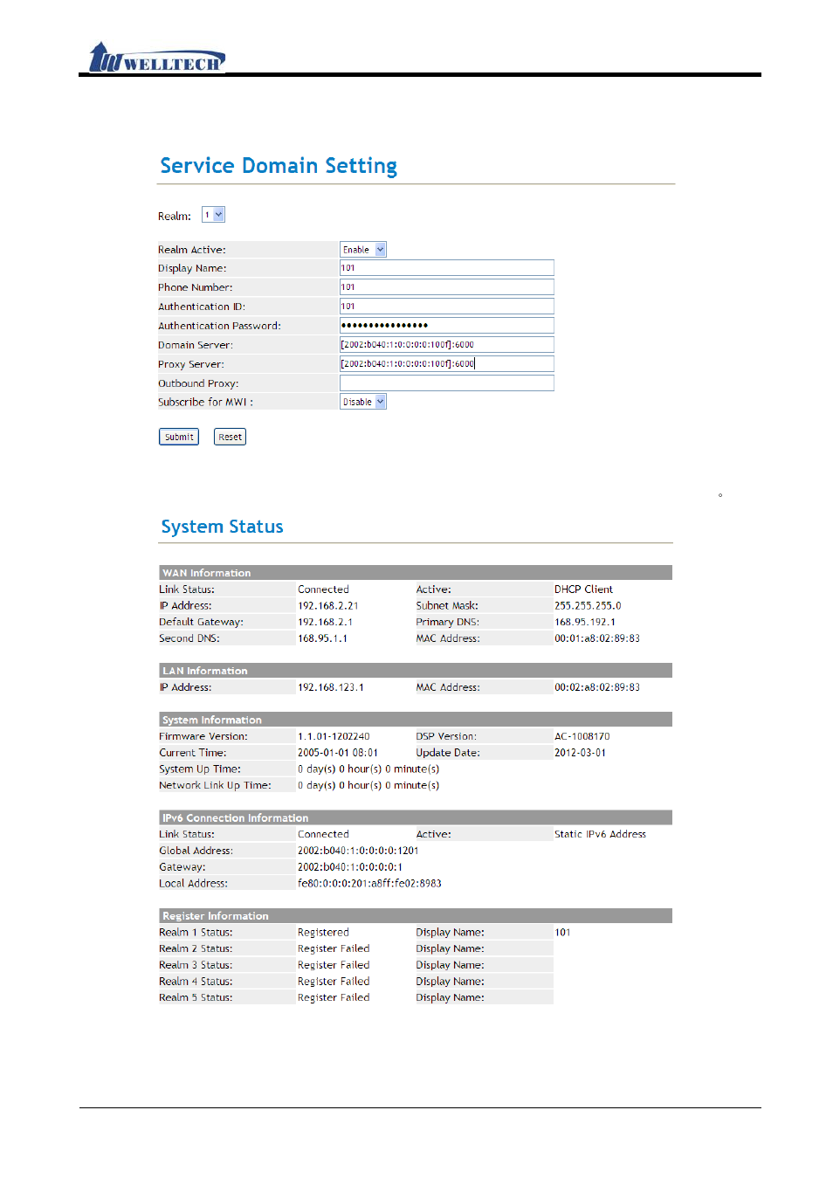Select update date 2012-03-01
Image resolution: width=833 pixels, height=1179 pixels.
pyautogui.click(x=580, y=753)
